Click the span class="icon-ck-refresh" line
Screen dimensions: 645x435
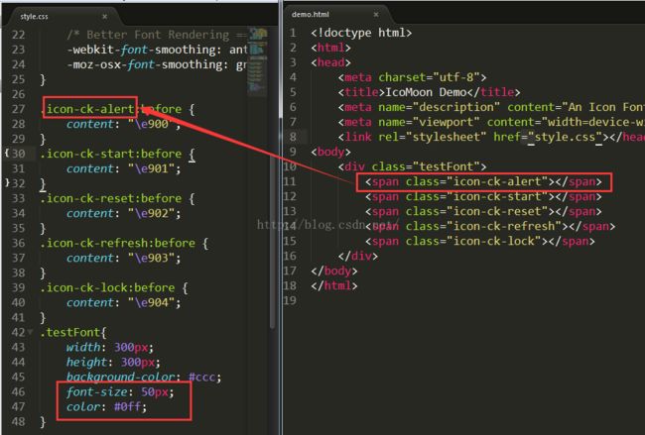[x=490, y=226]
